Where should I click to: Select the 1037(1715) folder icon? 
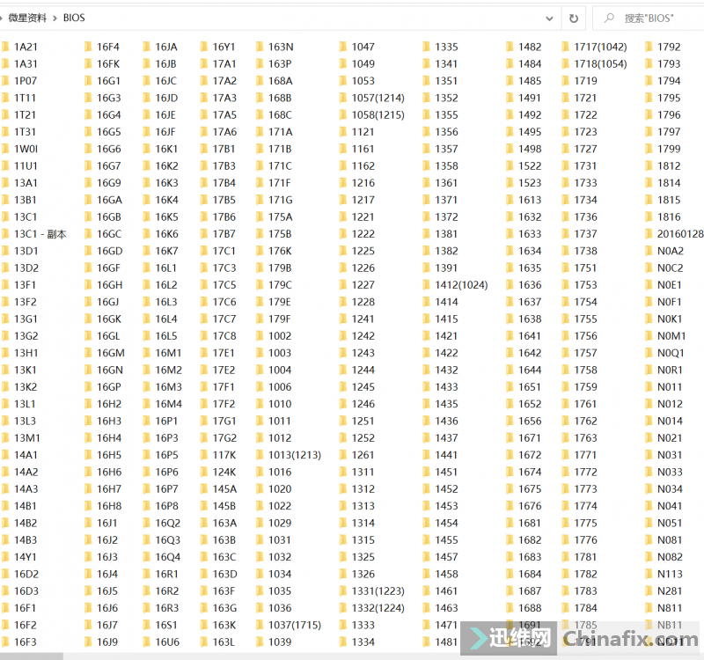260,625
